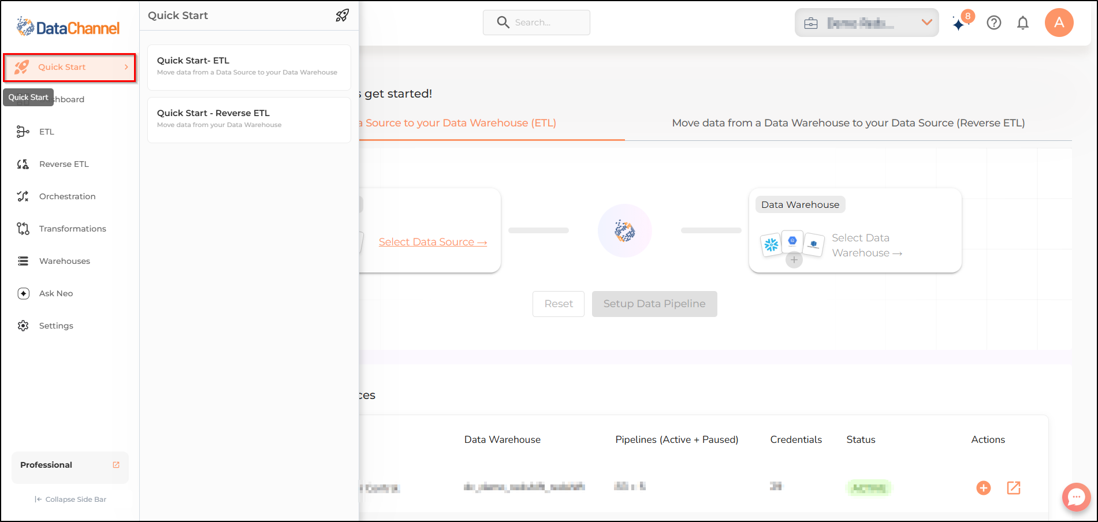
Task: Click the Professional plan external link icon
Action: (116, 465)
